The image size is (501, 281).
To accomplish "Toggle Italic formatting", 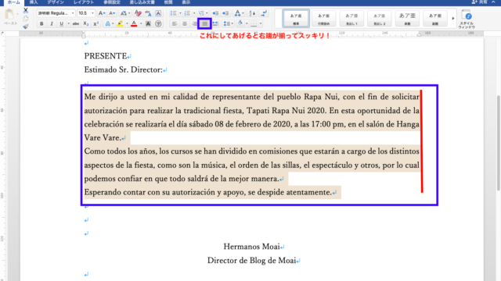I will [52, 23].
